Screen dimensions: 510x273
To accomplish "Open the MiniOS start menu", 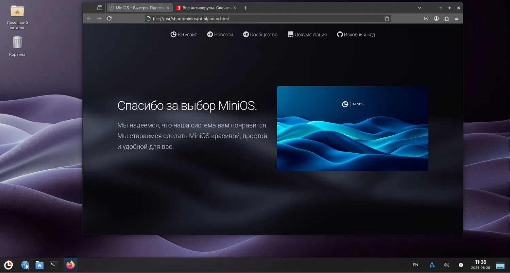I will [x=8, y=265].
